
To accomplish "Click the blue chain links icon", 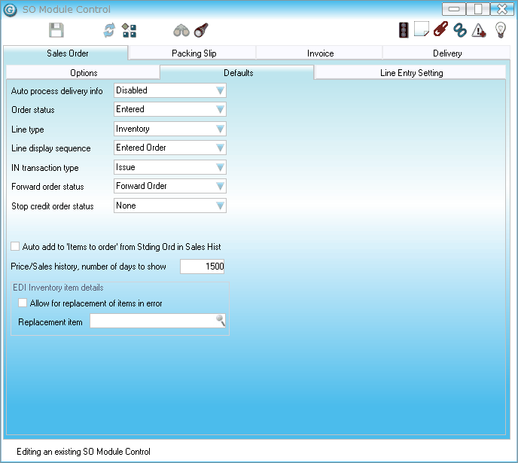I will (x=460, y=30).
